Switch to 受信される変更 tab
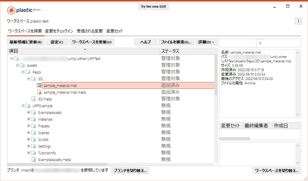This screenshot has height=181, width=308. (90, 31)
